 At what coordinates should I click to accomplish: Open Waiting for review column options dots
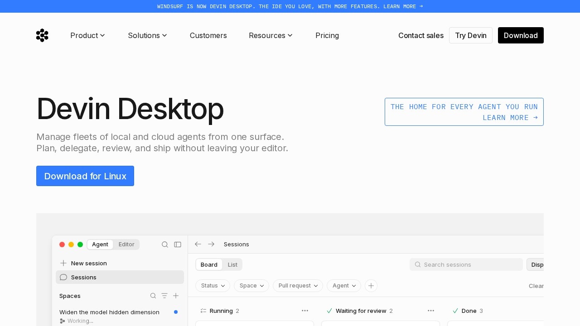coord(431,311)
